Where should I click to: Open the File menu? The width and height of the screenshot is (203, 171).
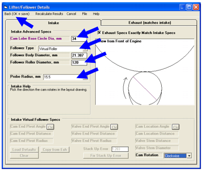84,14
